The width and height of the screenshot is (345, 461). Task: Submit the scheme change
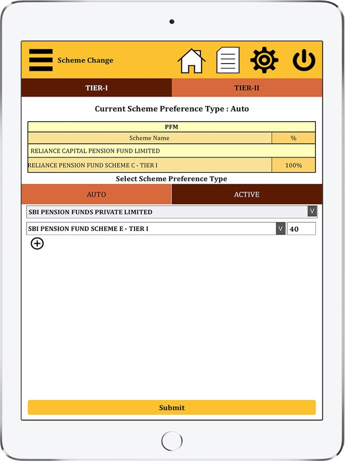pos(172,407)
